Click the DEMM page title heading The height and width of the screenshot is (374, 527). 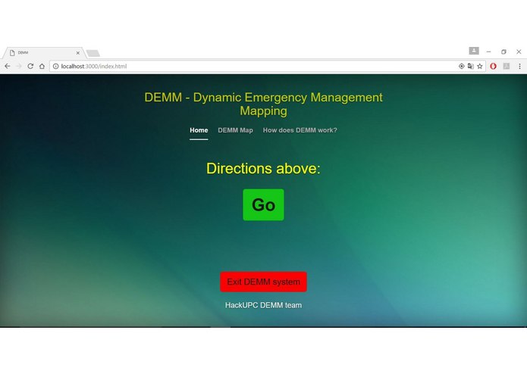coord(264,104)
